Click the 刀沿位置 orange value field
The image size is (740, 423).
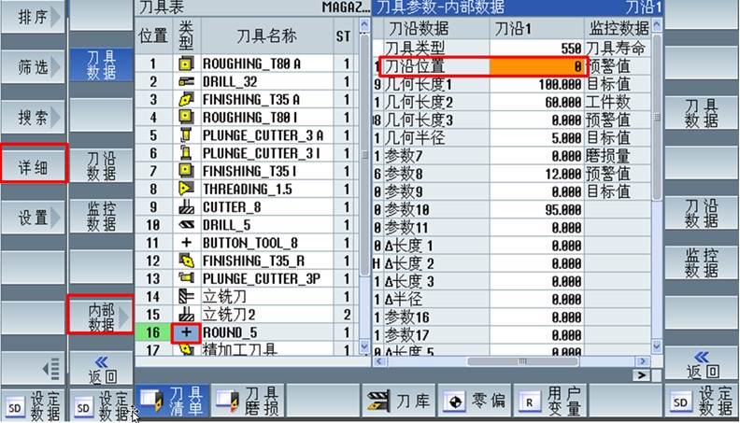pos(536,66)
